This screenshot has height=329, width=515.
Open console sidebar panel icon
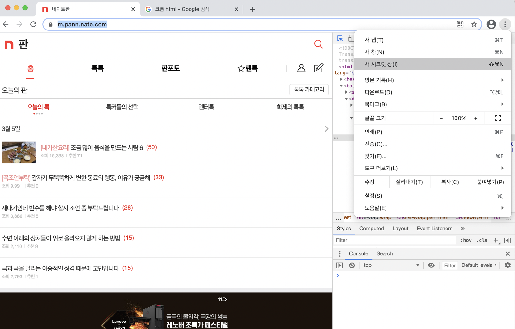coord(339,265)
